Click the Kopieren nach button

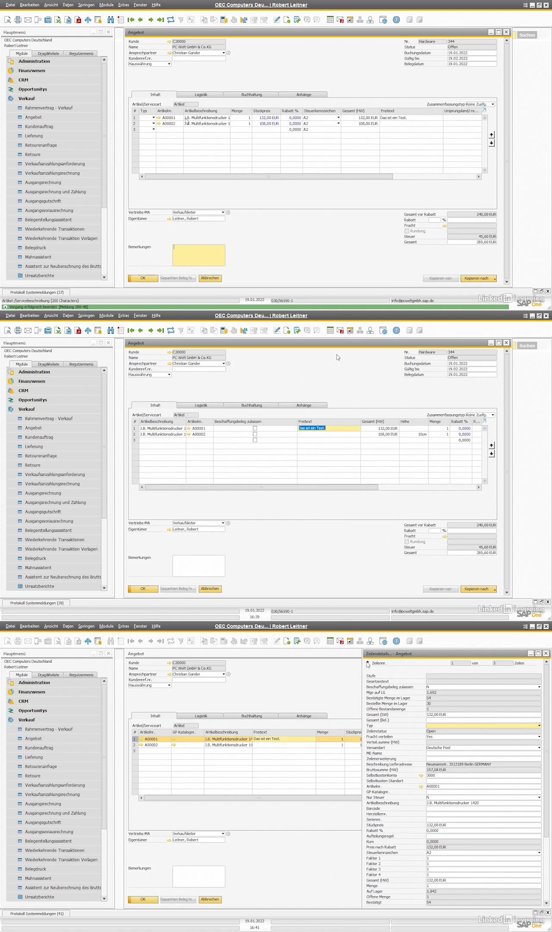point(478,278)
